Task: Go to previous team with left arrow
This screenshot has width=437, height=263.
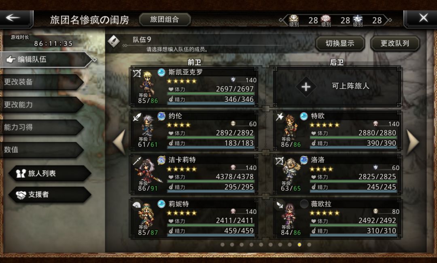Action: coord(119,142)
